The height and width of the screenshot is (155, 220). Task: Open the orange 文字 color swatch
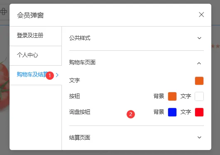click(199, 81)
